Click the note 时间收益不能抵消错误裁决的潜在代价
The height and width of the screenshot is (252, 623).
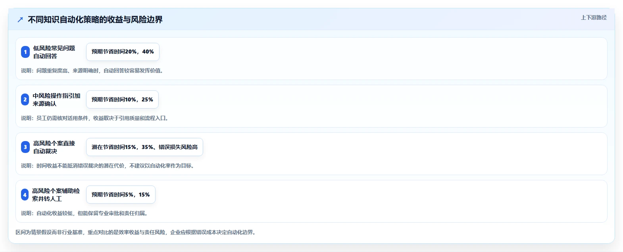[81, 166]
